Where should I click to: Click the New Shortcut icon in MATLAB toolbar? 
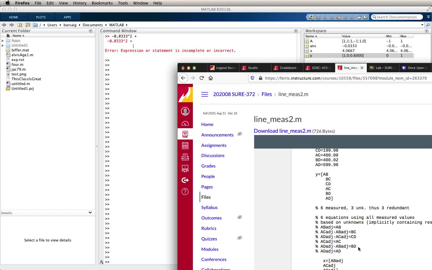[311, 17]
